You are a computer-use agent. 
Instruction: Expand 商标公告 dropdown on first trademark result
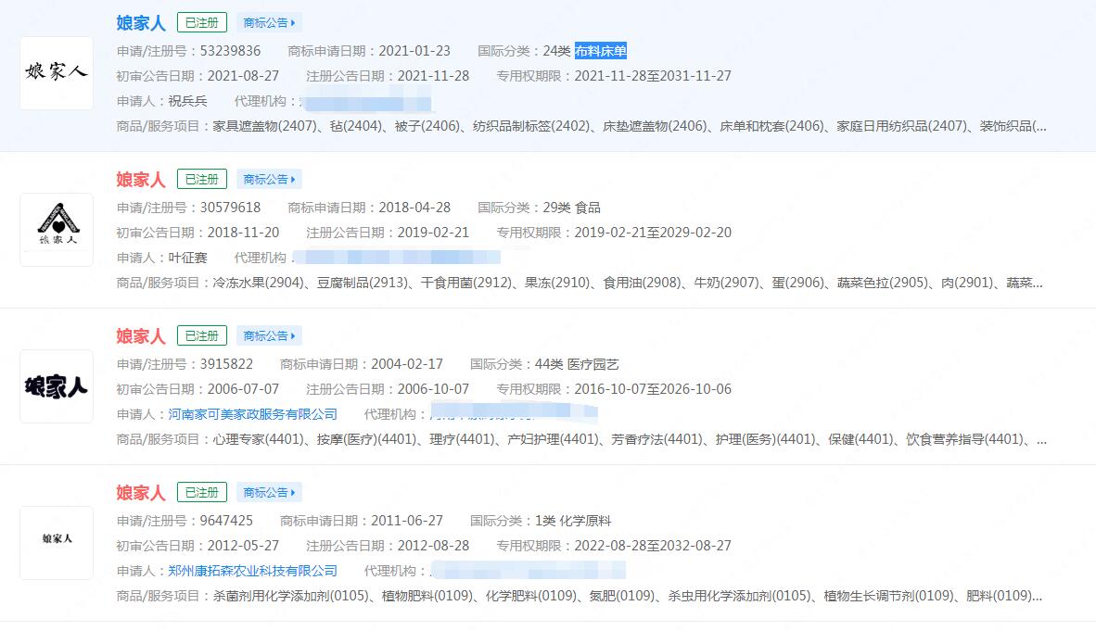[269, 21]
